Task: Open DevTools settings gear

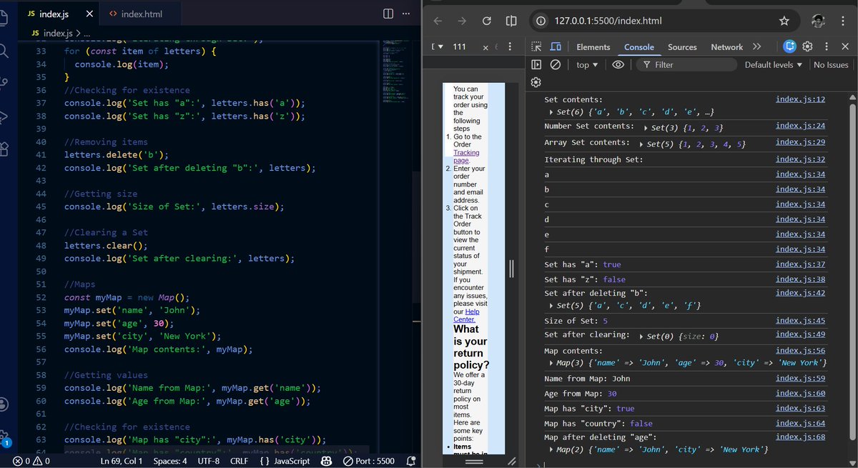Action: coord(807,46)
